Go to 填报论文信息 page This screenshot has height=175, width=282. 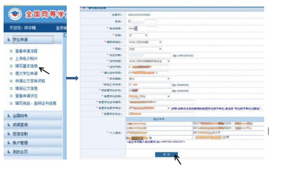(x=26, y=88)
